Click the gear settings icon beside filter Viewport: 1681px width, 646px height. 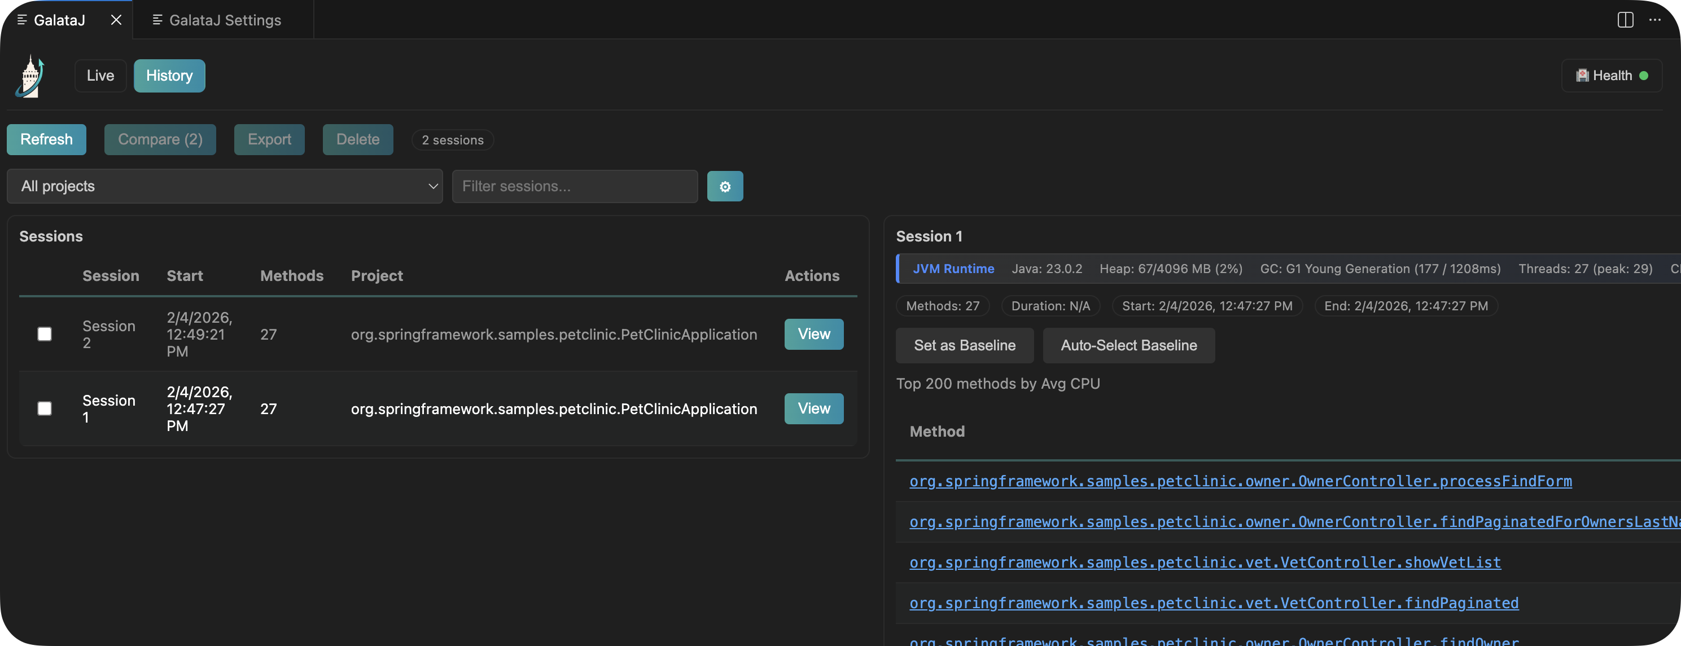pyautogui.click(x=724, y=187)
